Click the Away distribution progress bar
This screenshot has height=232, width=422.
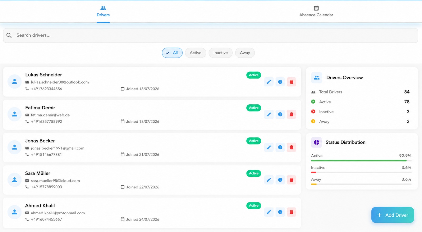point(361,184)
